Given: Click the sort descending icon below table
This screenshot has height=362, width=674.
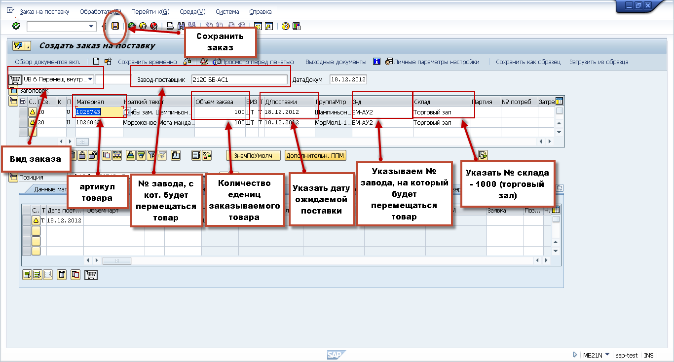Looking at the screenshot, I should pyautogui.click(x=141, y=155).
